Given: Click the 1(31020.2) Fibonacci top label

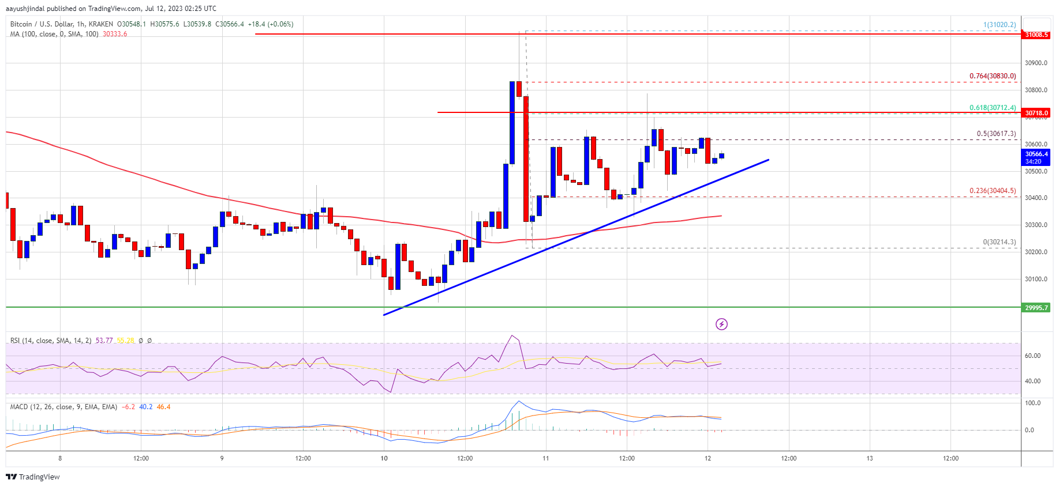Looking at the screenshot, I should point(1000,25).
